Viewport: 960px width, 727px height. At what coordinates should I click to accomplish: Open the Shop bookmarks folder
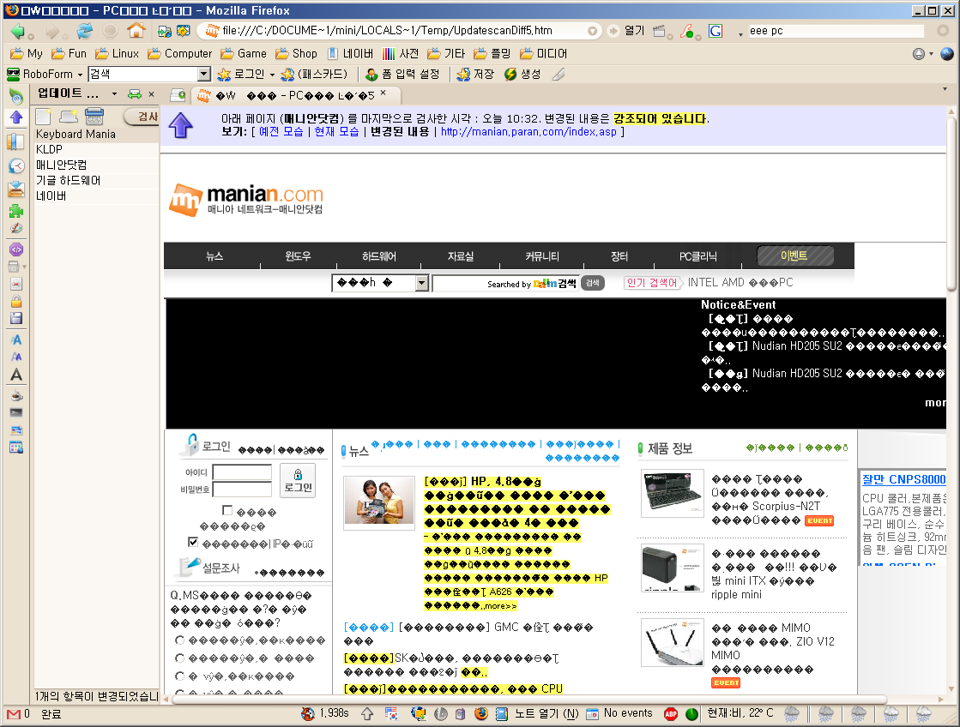[296, 54]
